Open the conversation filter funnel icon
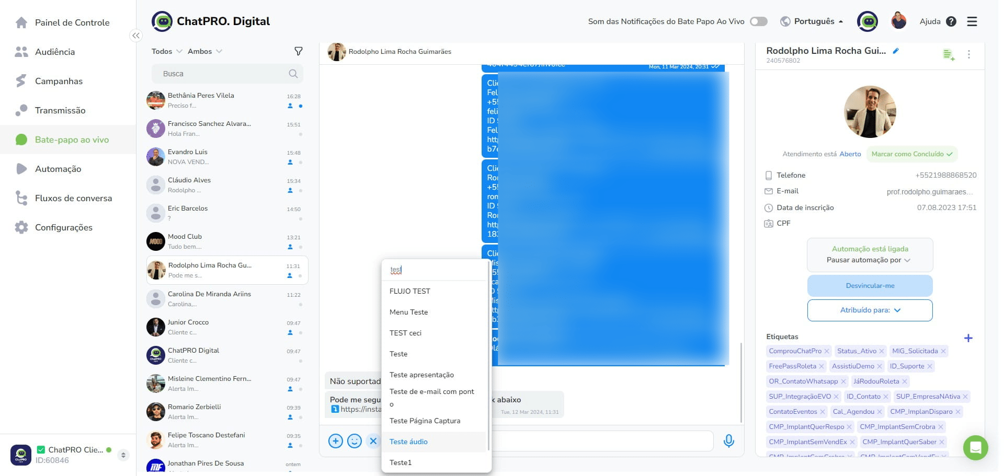 (298, 51)
